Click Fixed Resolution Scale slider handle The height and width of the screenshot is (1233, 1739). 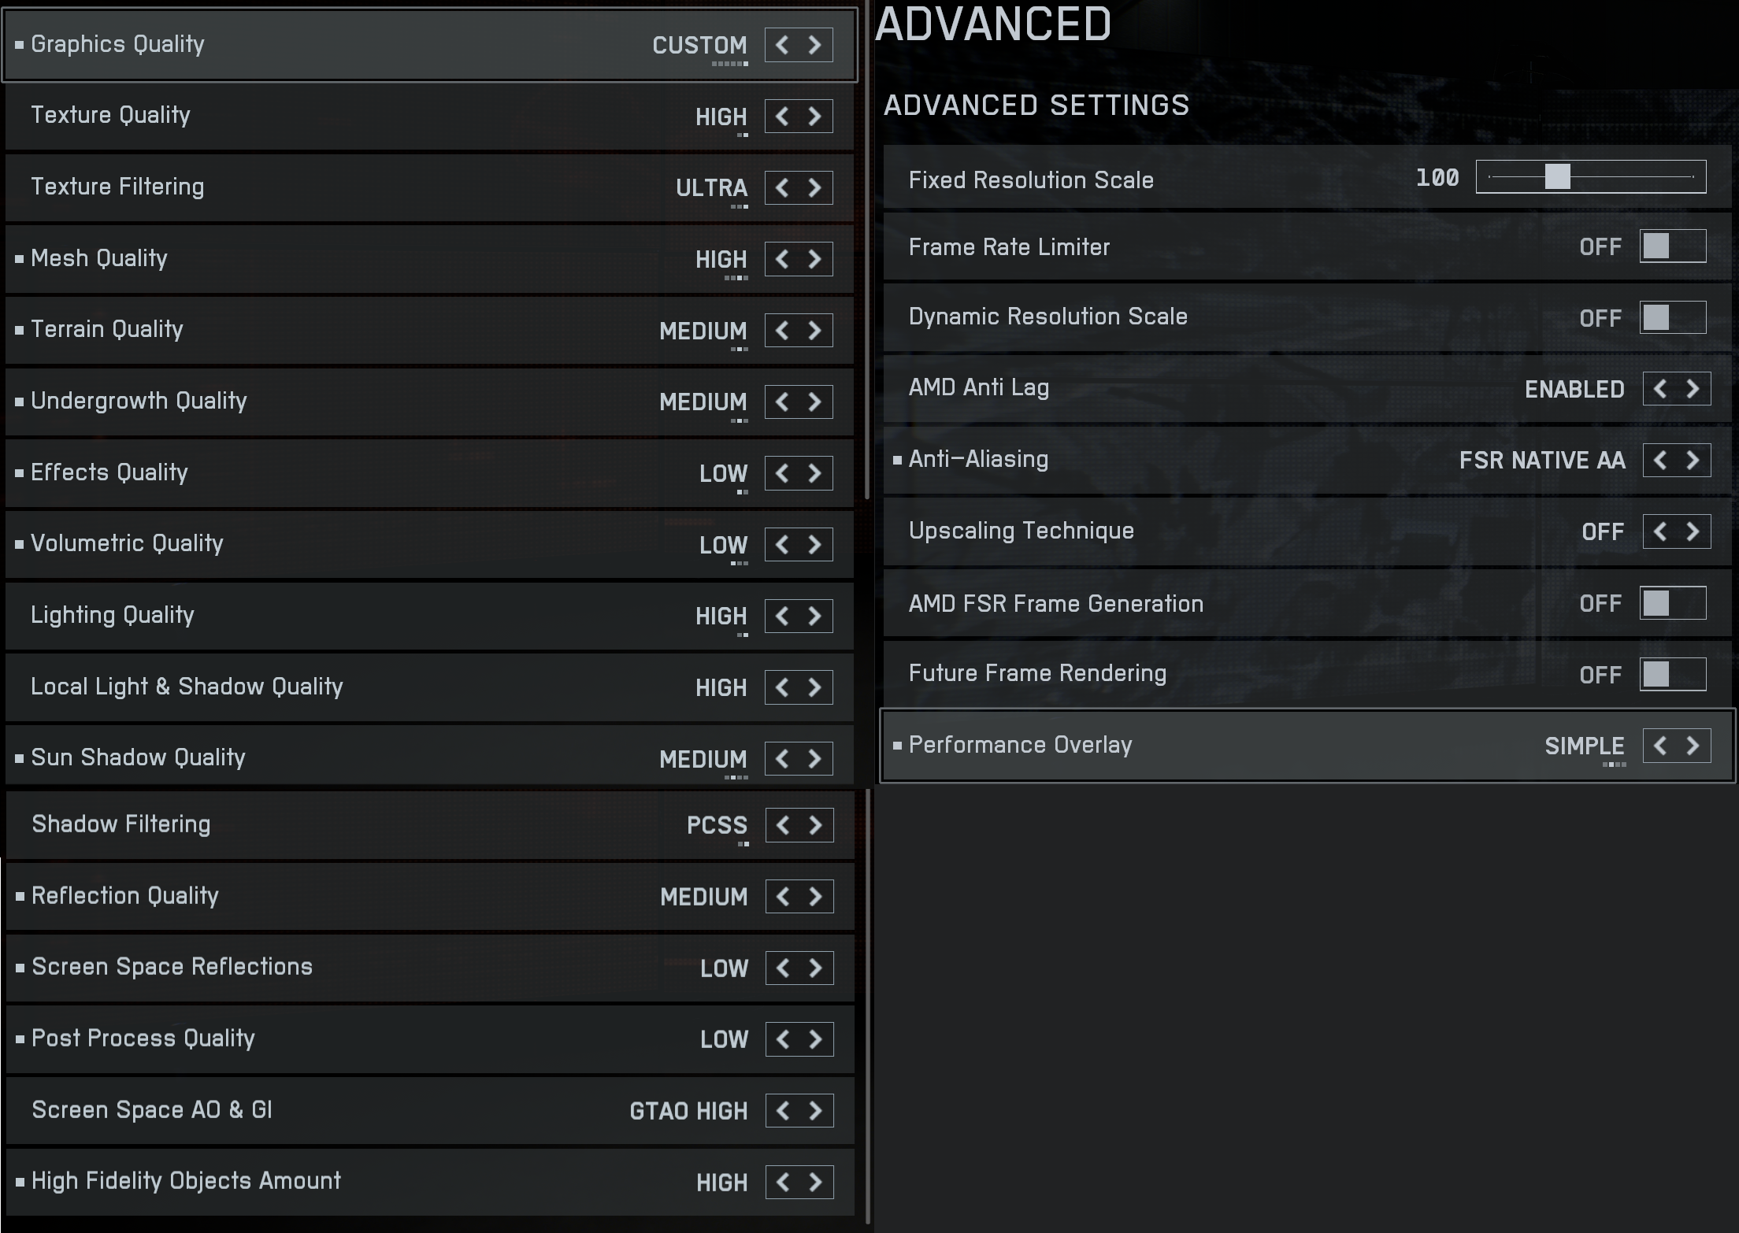(1557, 176)
